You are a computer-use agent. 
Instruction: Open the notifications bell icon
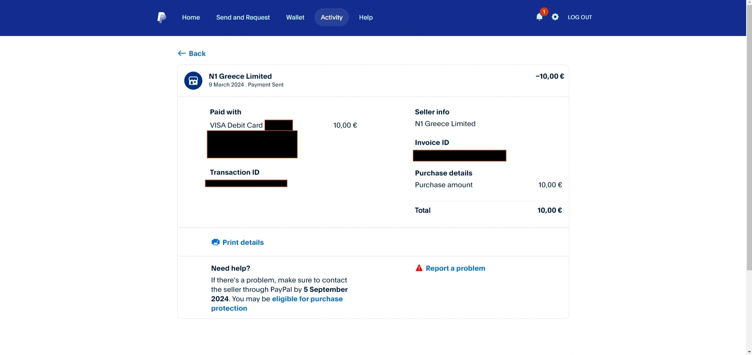coord(539,17)
